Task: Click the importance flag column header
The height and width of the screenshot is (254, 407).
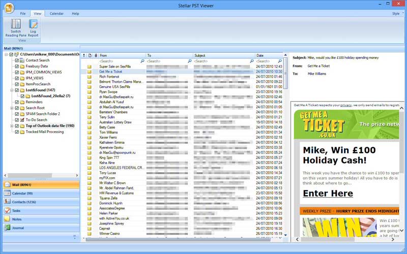Action: [x=83, y=55]
